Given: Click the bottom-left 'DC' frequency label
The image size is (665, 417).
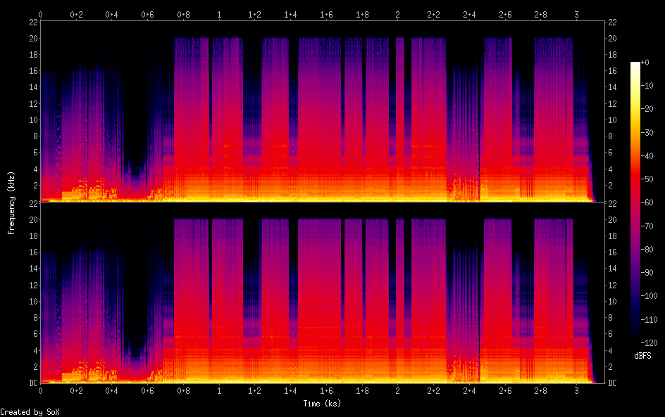Looking at the screenshot, I should tap(33, 383).
